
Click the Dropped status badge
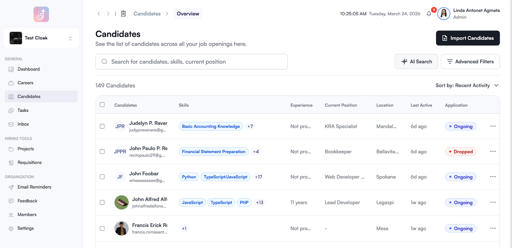tap(460, 151)
